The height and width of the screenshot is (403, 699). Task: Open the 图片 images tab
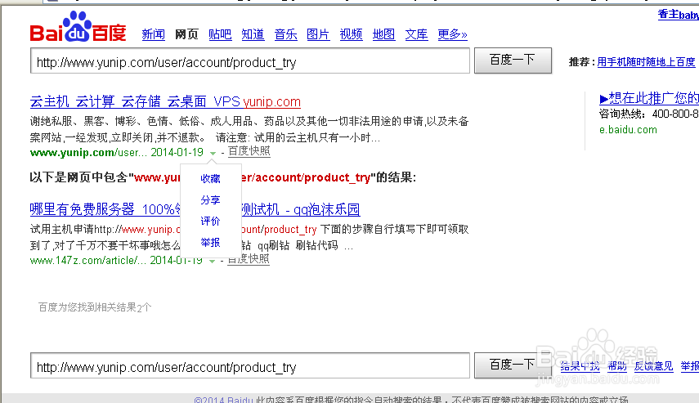pos(318,34)
